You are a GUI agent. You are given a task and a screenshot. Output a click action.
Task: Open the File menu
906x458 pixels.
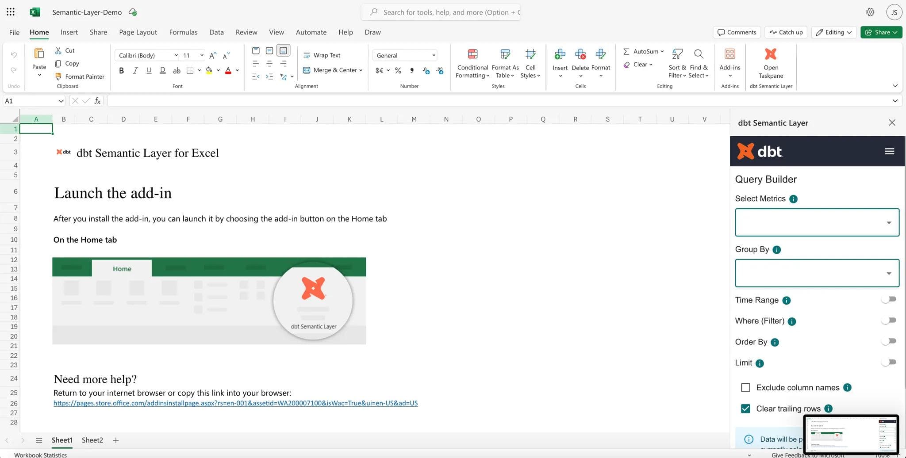click(x=14, y=32)
